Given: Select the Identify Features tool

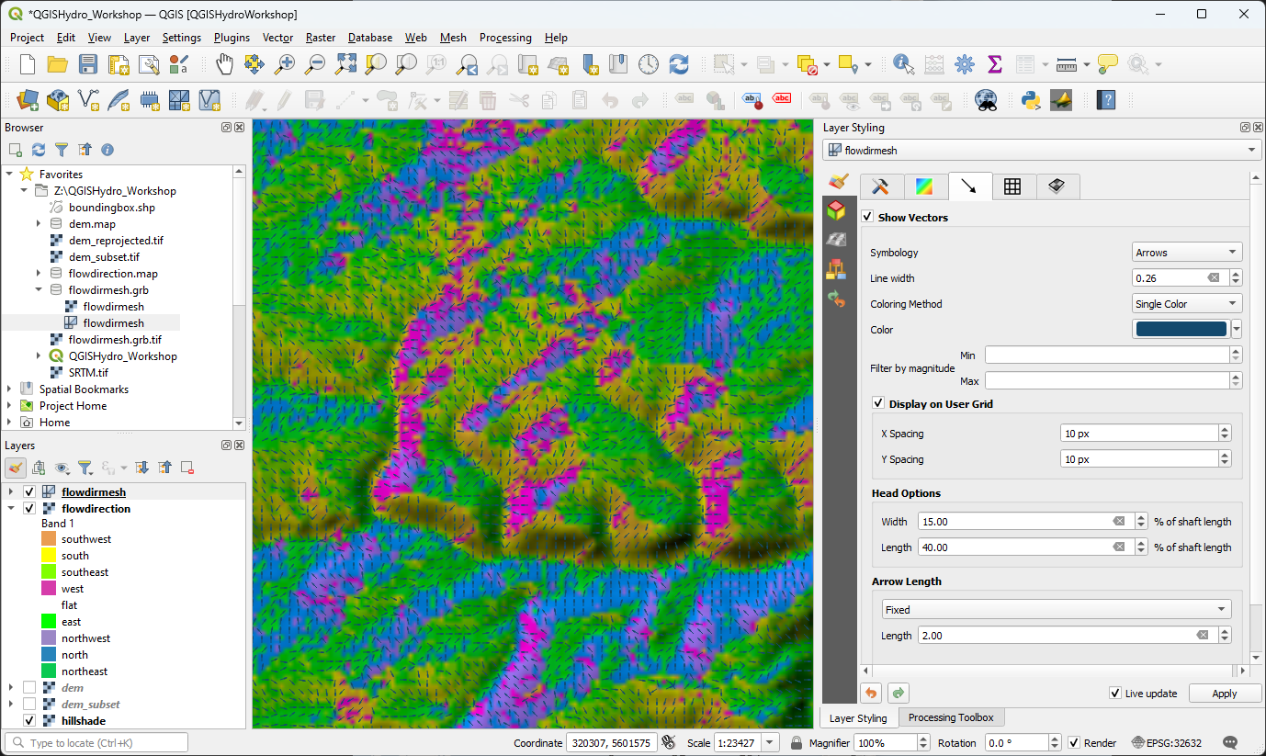Looking at the screenshot, I should tap(903, 64).
